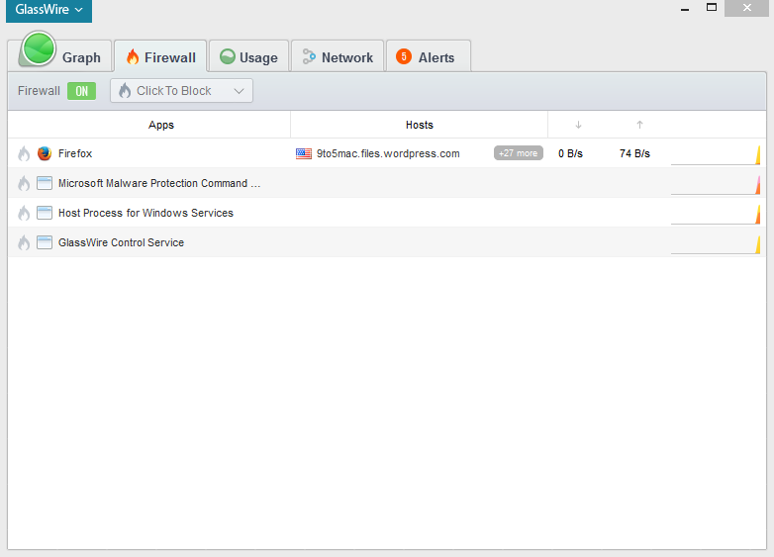Click the number 5 alerts badge
The width and height of the screenshot is (774, 557).
click(x=404, y=56)
